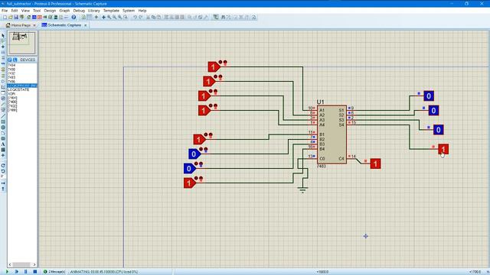Toggle the bottom red 1 logic state

pos(190,183)
